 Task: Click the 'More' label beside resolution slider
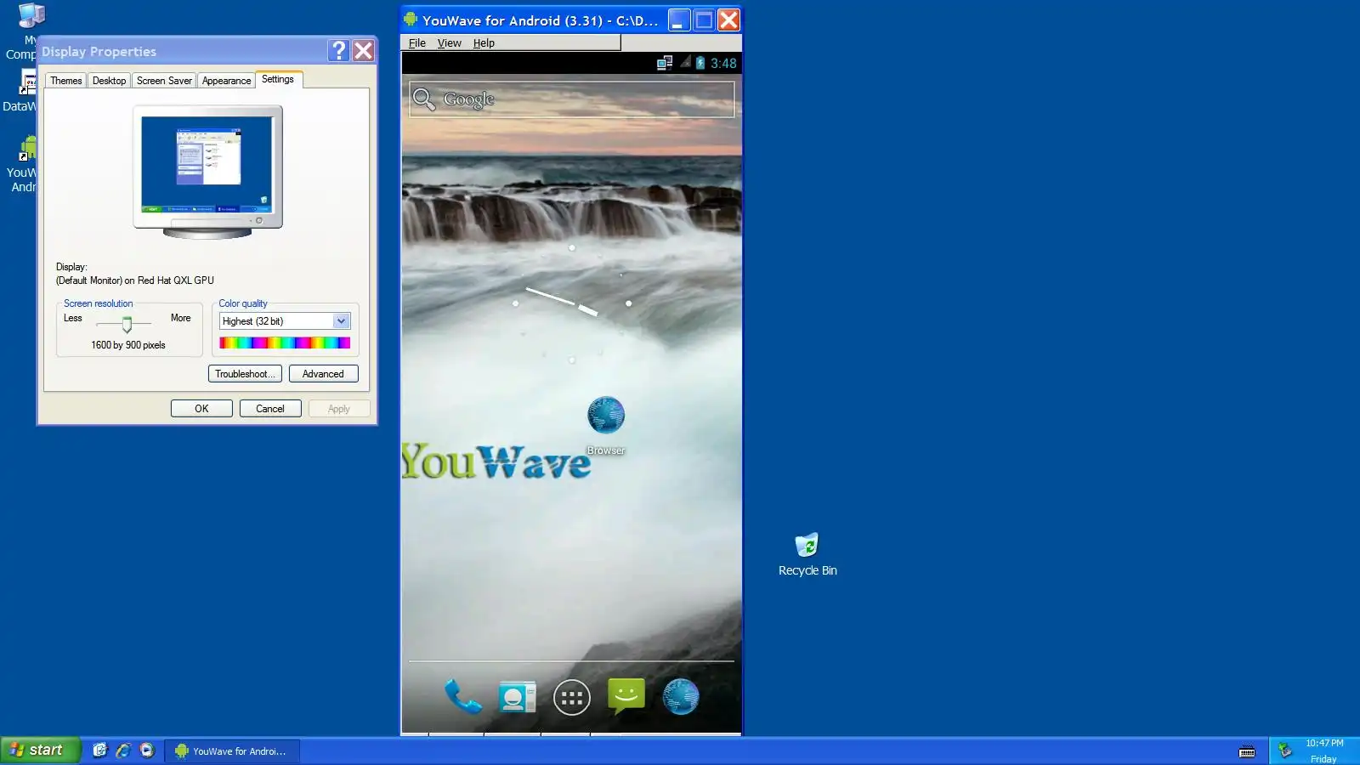[x=180, y=318]
